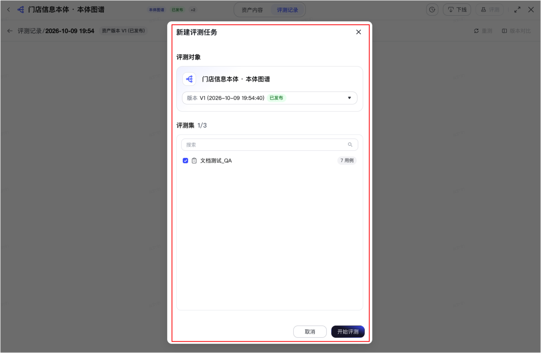Image resolution: width=541 pixels, height=353 pixels.
Task: Select the 文档测试_QA label text
Action: point(216,161)
